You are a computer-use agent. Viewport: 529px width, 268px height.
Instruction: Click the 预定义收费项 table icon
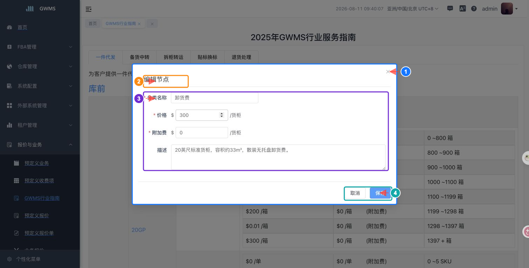(x=16, y=181)
